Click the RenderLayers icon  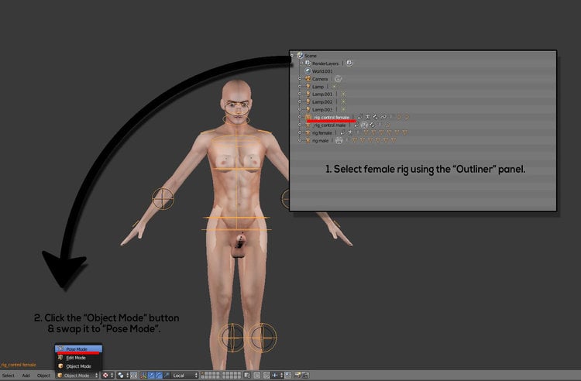(308, 63)
